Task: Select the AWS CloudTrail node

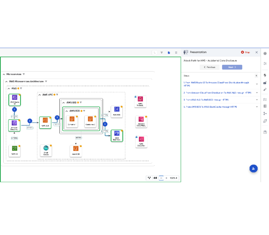Action: [141, 142]
